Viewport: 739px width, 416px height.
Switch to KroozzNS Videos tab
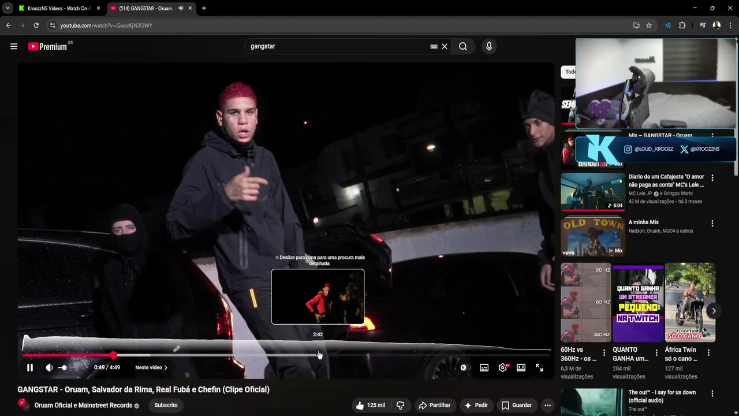pos(55,8)
